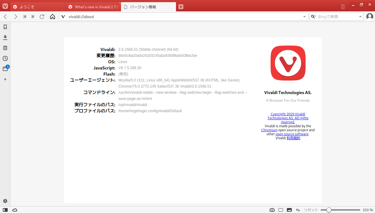Reset the zoom with リセット
375x213 pixels.
click(x=311, y=210)
